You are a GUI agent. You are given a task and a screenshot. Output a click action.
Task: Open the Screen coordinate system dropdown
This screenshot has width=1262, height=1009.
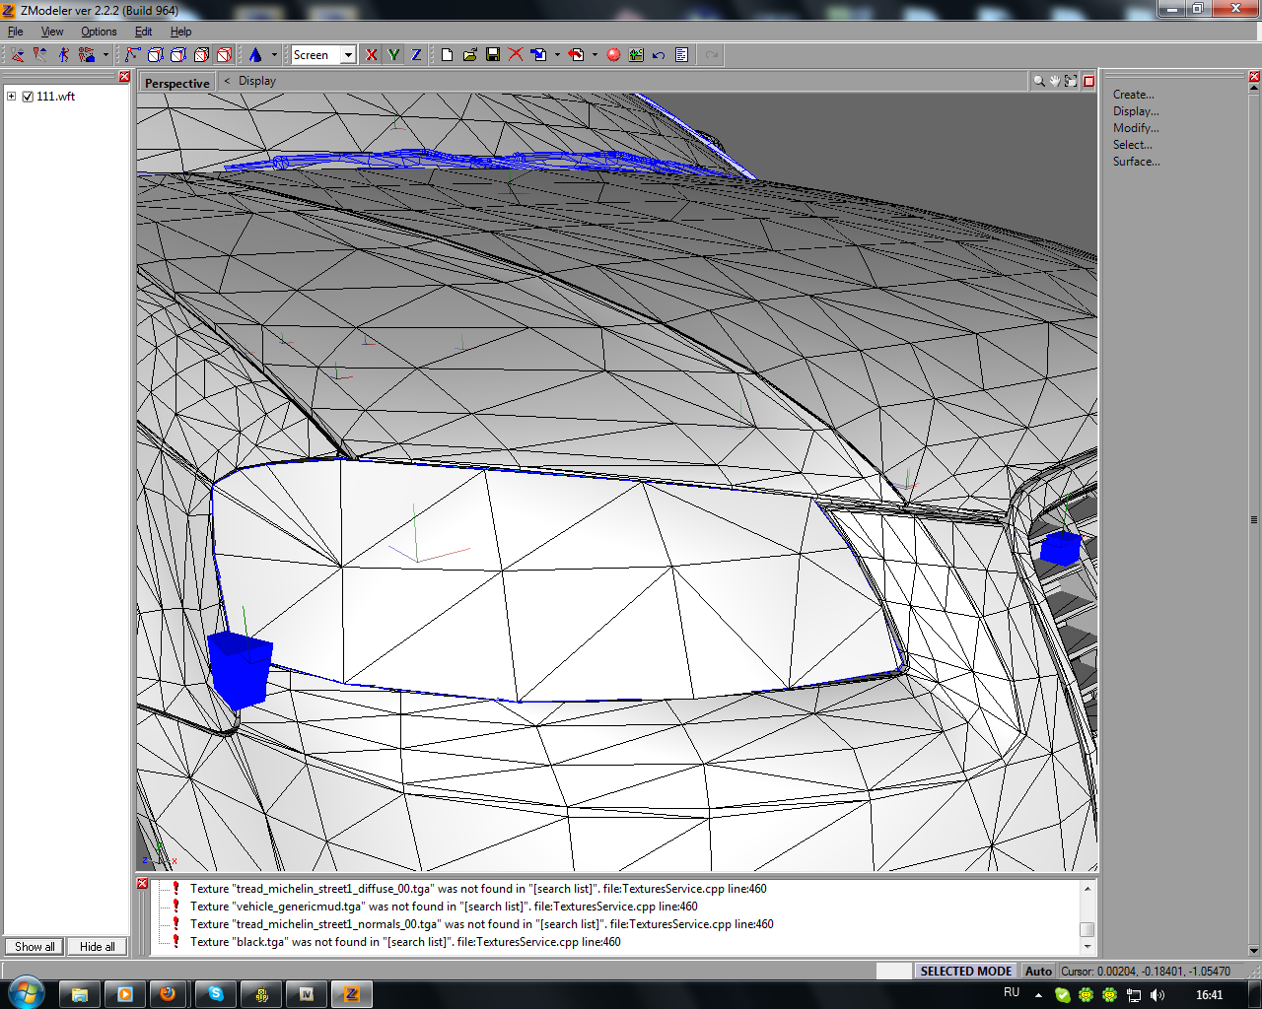(348, 55)
